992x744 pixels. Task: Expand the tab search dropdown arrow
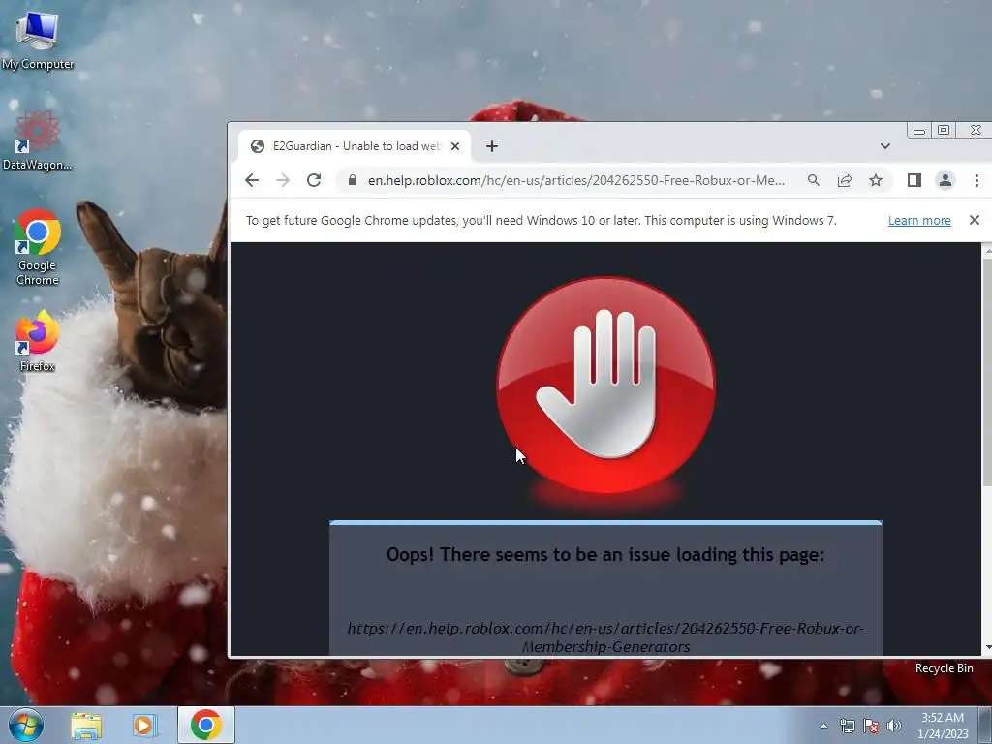(x=885, y=146)
